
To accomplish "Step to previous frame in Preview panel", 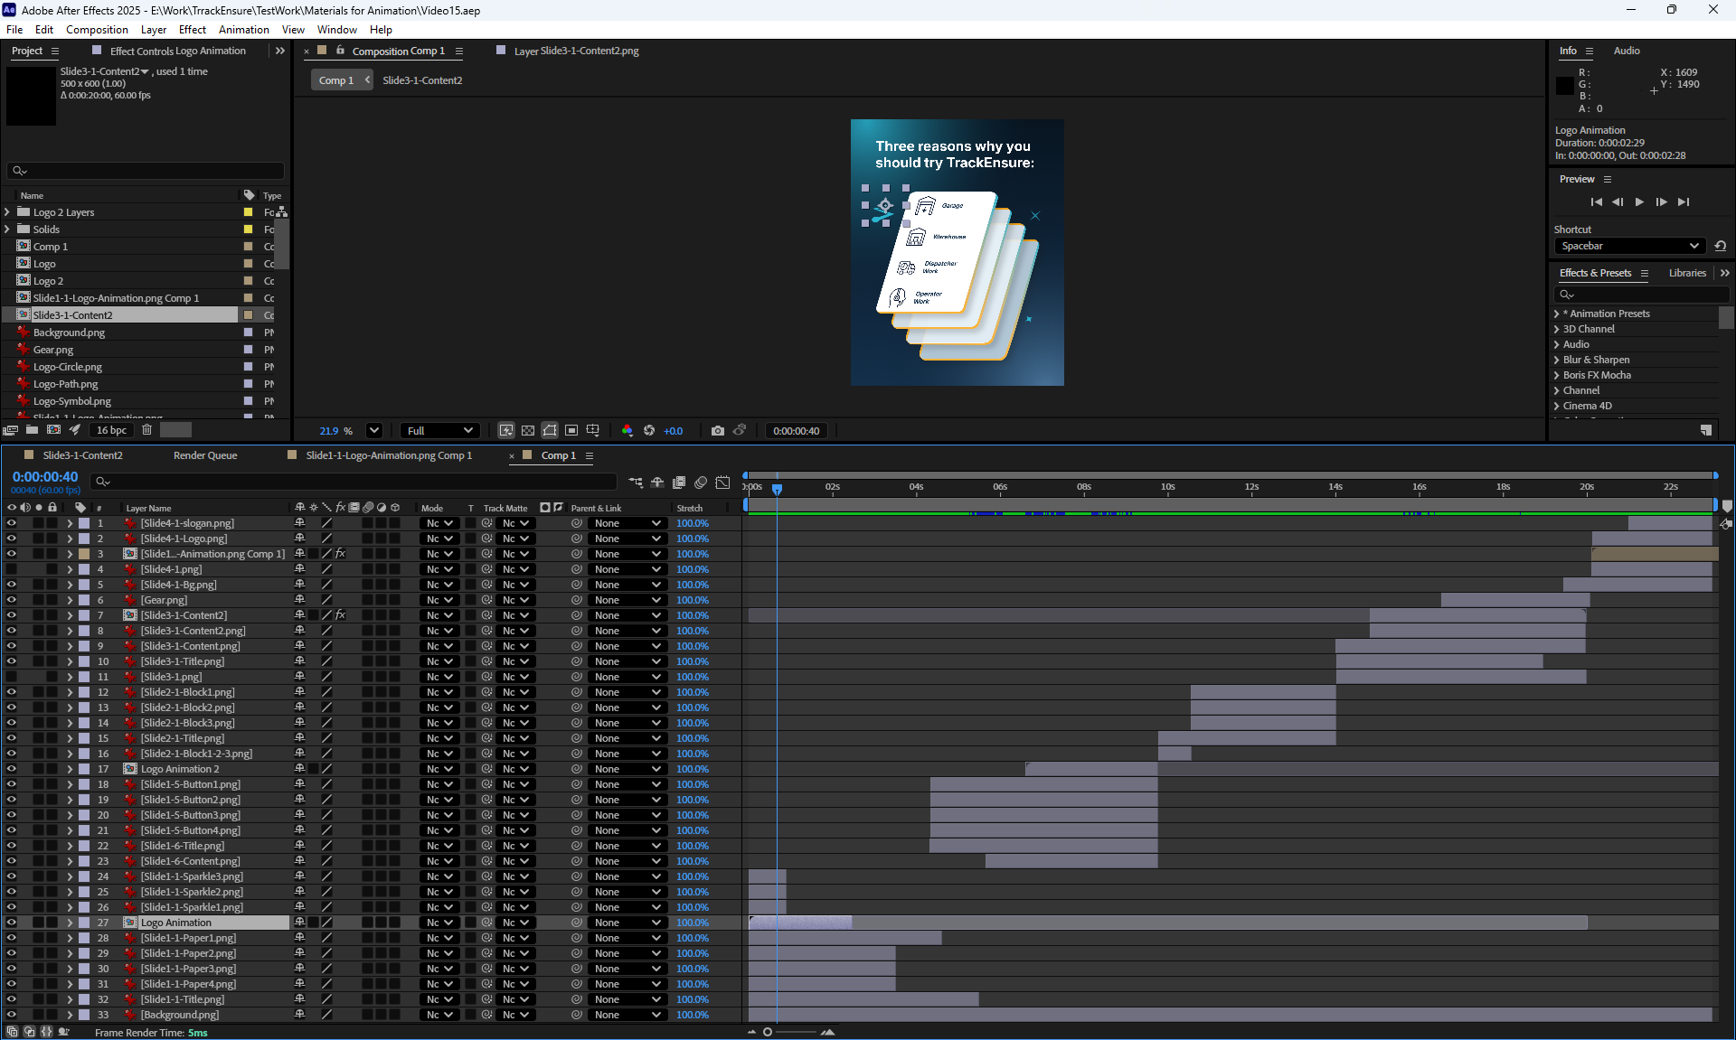I will coord(1618,202).
